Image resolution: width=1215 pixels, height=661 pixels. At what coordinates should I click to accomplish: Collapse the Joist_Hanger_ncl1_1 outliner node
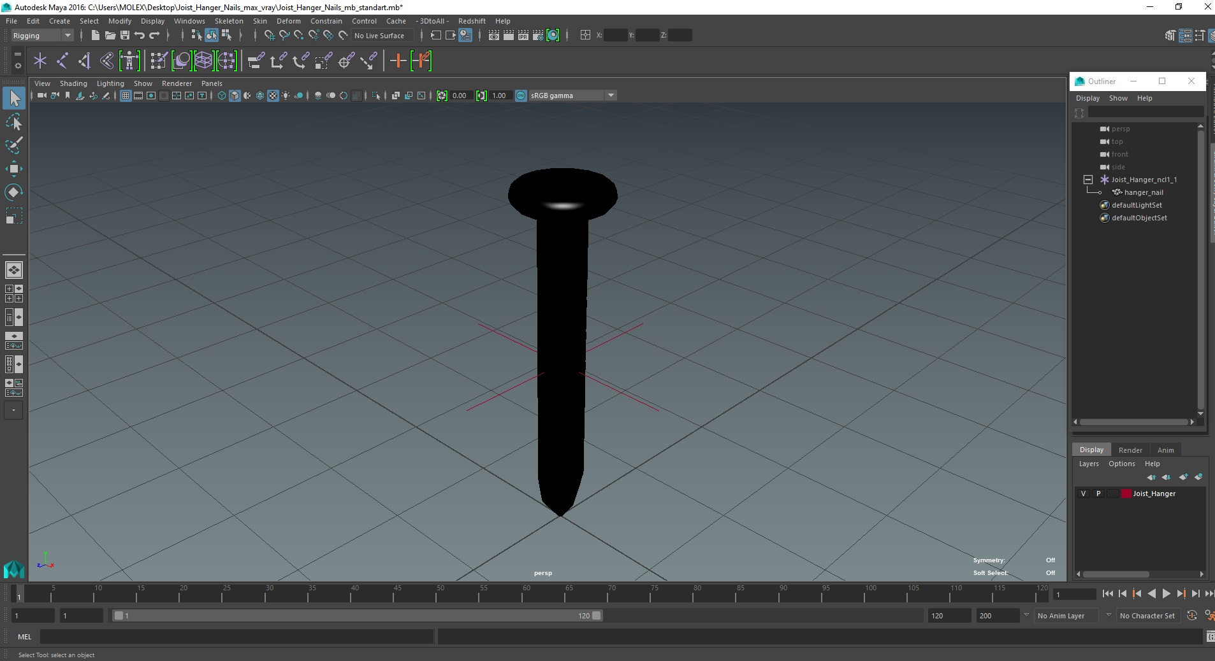1088,180
